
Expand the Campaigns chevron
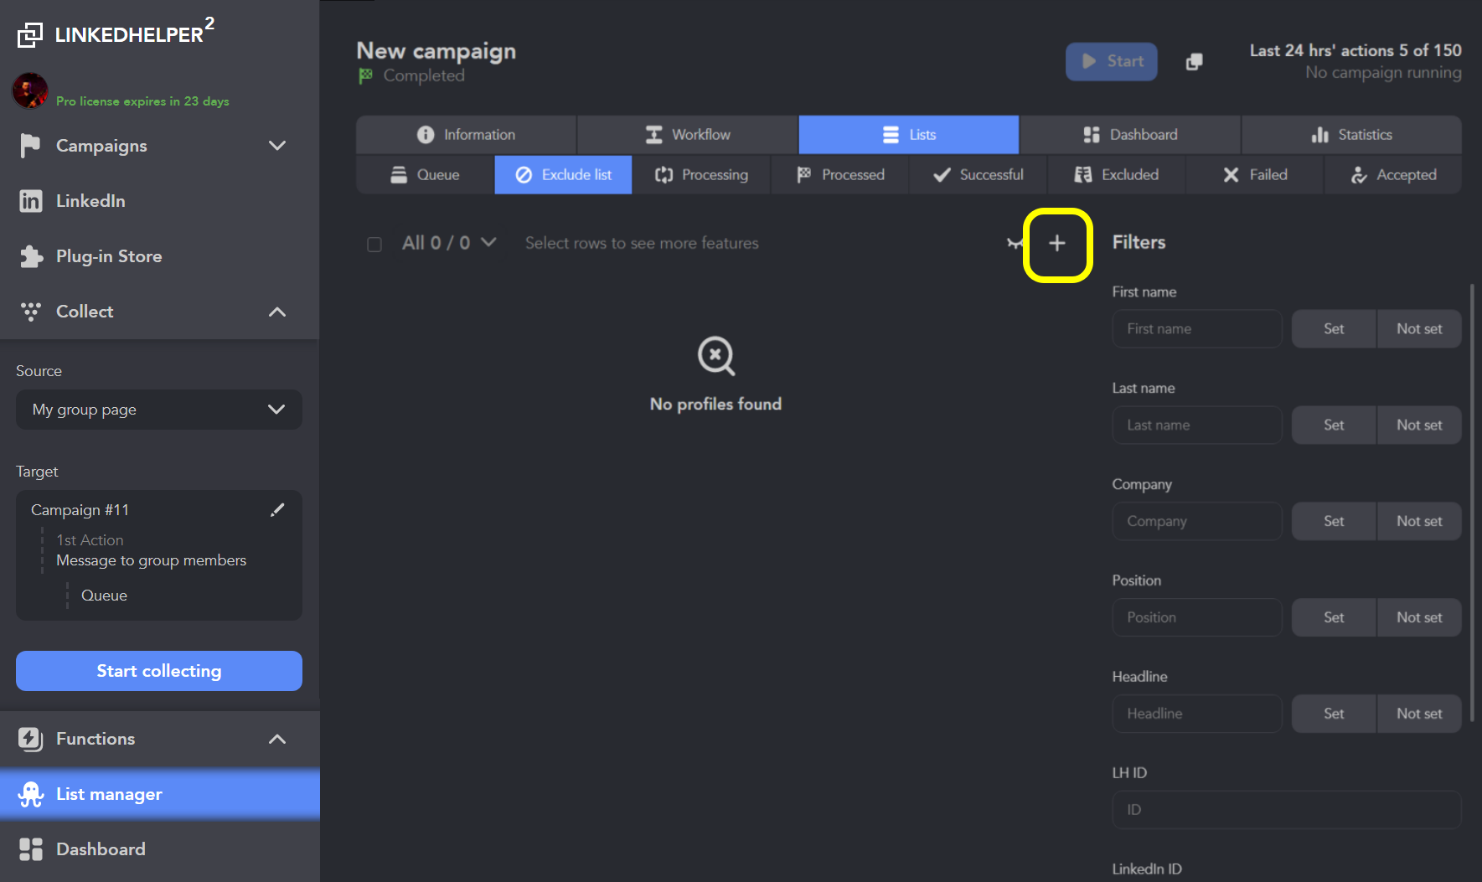point(277,146)
